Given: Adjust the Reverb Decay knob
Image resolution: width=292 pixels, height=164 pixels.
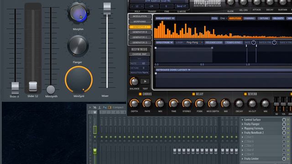Looking at the screenshot, I should [239, 104].
